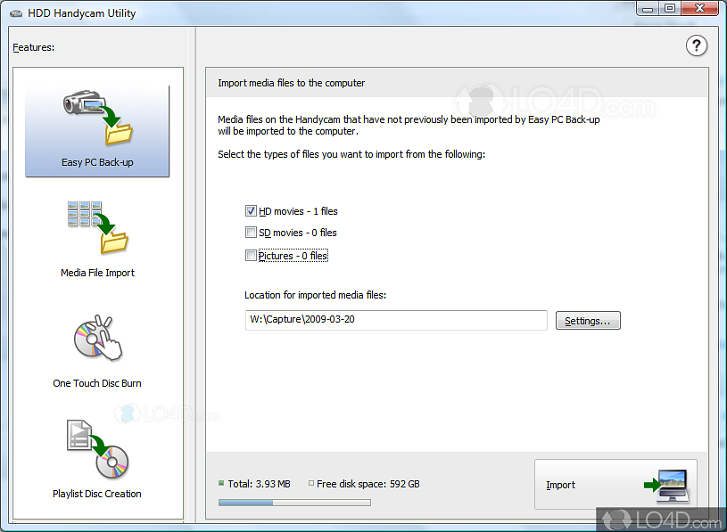Click the laptop import arrow icon
The height and width of the screenshot is (532, 727).
click(666, 485)
